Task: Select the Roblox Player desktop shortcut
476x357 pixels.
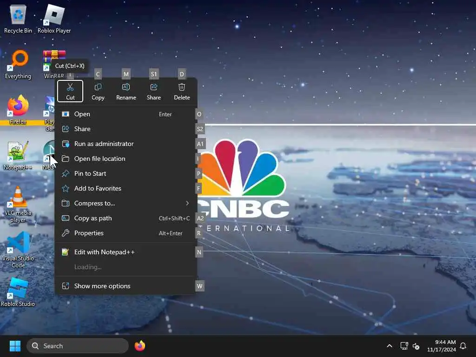Action: coord(54,19)
